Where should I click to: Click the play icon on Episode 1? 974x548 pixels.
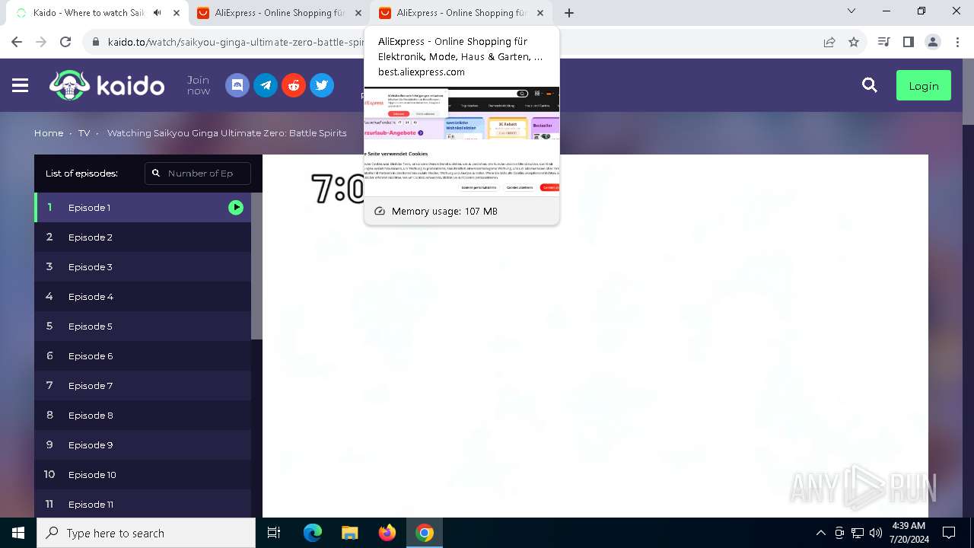(236, 207)
